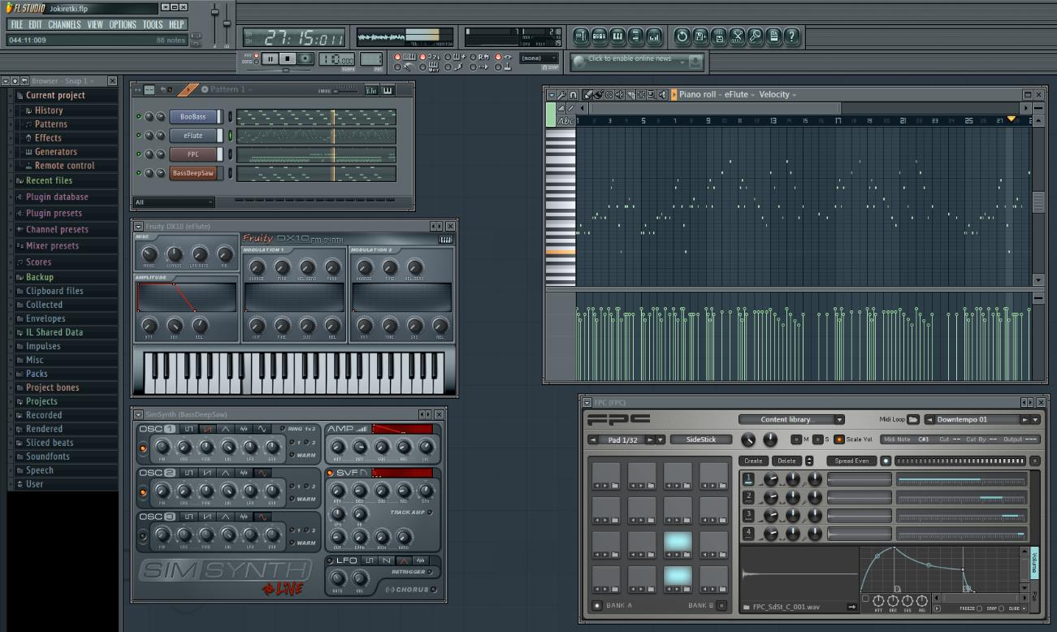The height and width of the screenshot is (632, 1057).
Task: Open the CHANNELS menu
Action: 64,24
